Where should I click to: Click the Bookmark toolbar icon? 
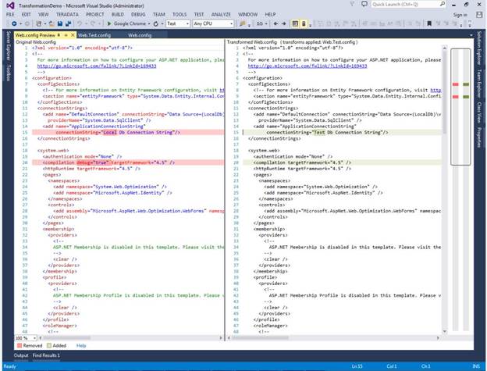click(x=429, y=23)
